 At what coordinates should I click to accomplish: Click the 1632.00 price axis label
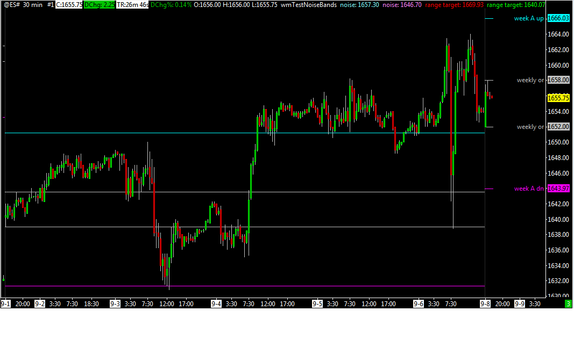tap(558, 281)
